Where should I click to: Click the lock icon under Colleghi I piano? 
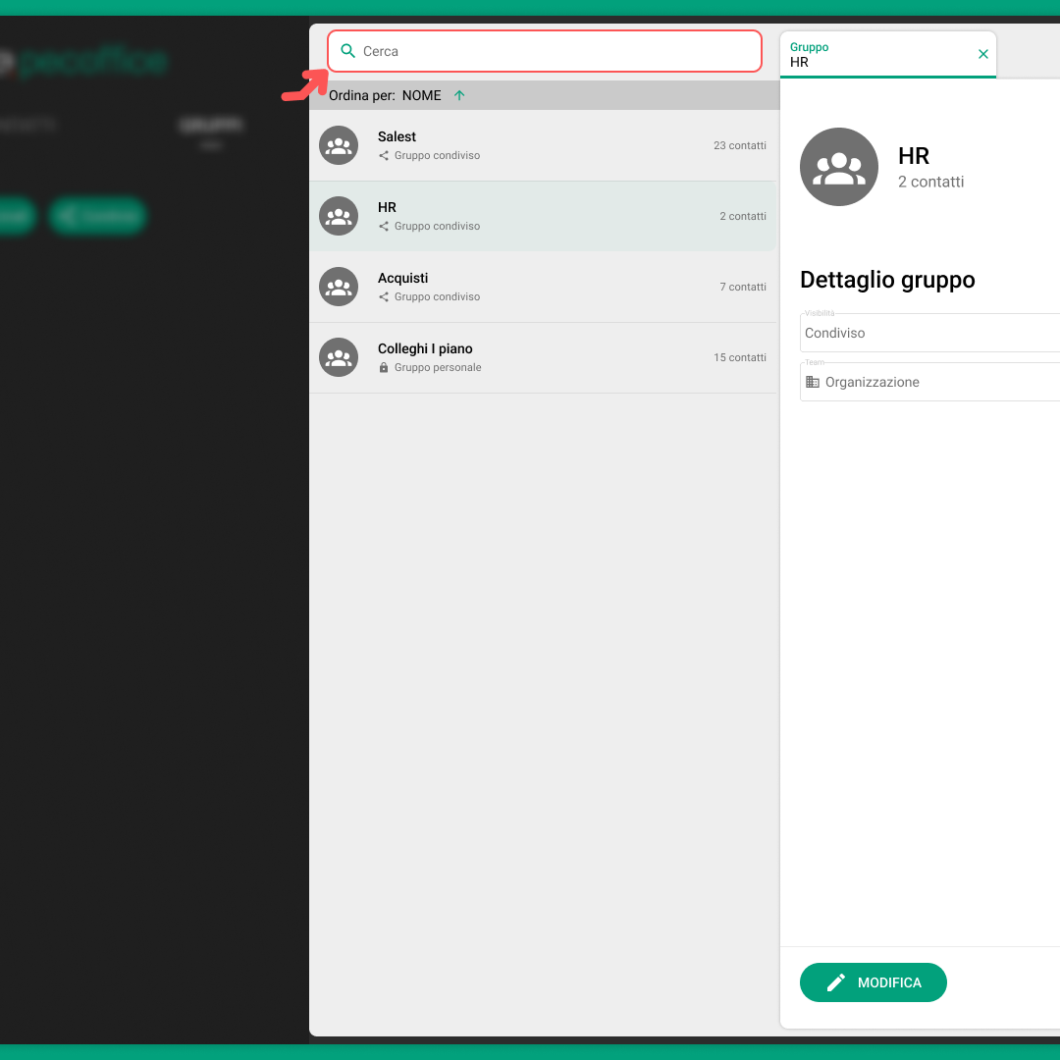pyautogui.click(x=384, y=367)
